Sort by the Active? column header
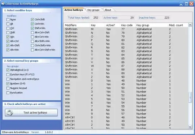This screenshot has height=135, width=195. (112, 25)
